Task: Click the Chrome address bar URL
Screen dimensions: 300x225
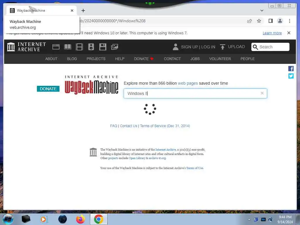Action: 112,21
